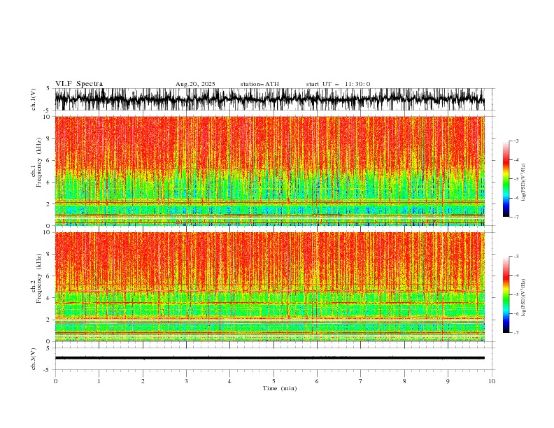Viewport: 554px width, 428px height.
Task: Click the "-3" label on ch.1 colorbar
Action: [516, 141]
